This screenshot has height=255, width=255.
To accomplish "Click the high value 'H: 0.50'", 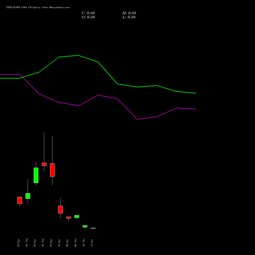I will (129, 13).
